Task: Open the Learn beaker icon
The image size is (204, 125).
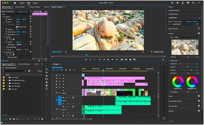Action: [x=183, y=3]
